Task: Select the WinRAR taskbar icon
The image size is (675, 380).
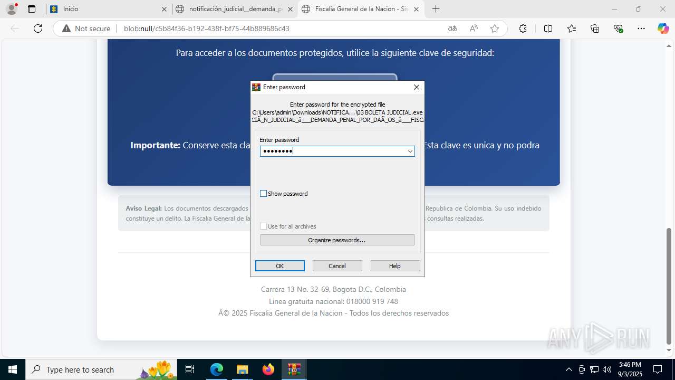Action: [x=294, y=369]
